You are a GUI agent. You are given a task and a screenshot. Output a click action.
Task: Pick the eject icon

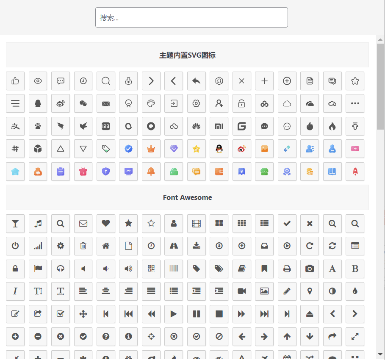coord(310,314)
